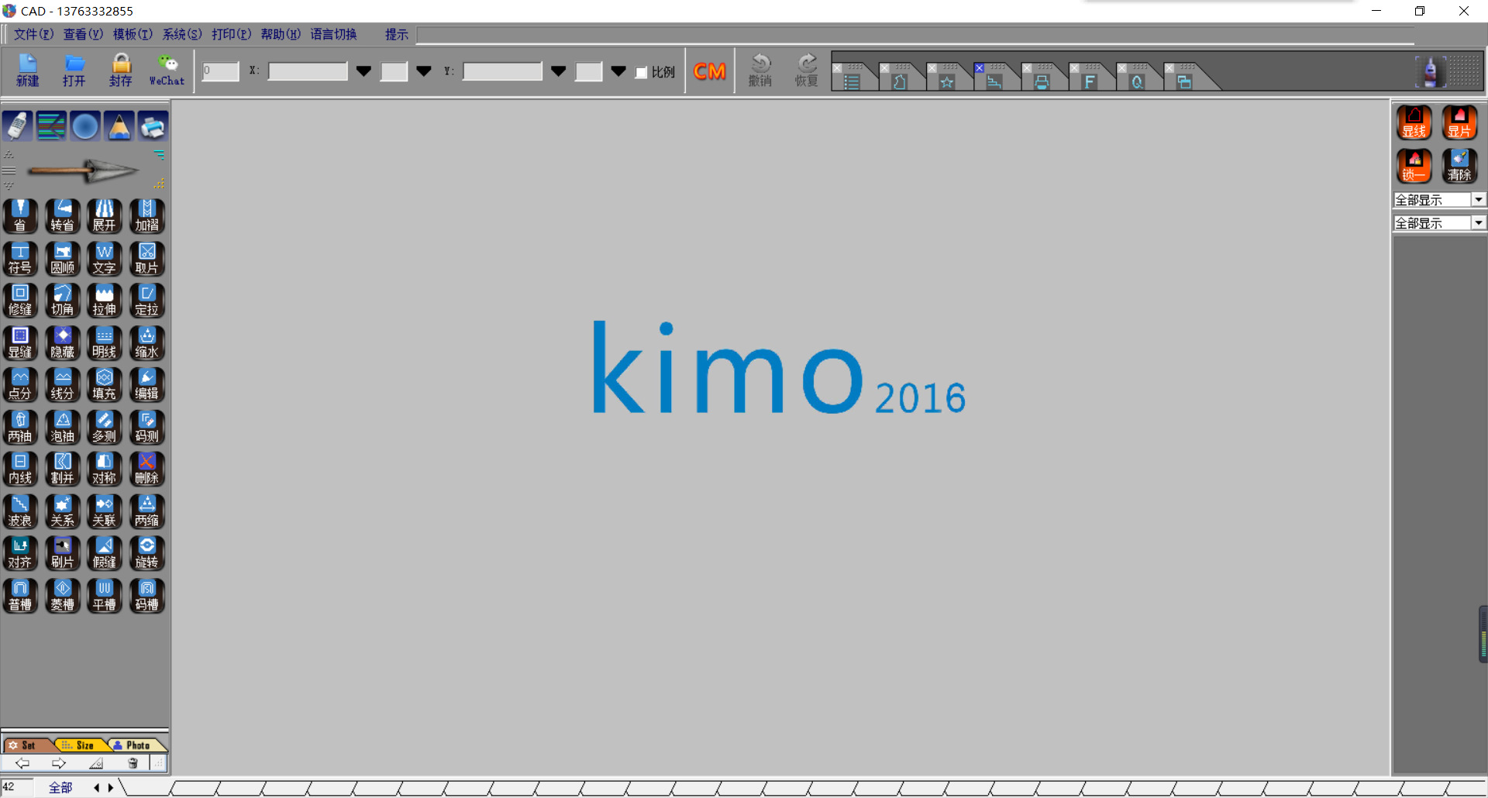The image size is (1488, 798).
Task: Toggle 显线 line display
Action: click(x=1414, y=122)
